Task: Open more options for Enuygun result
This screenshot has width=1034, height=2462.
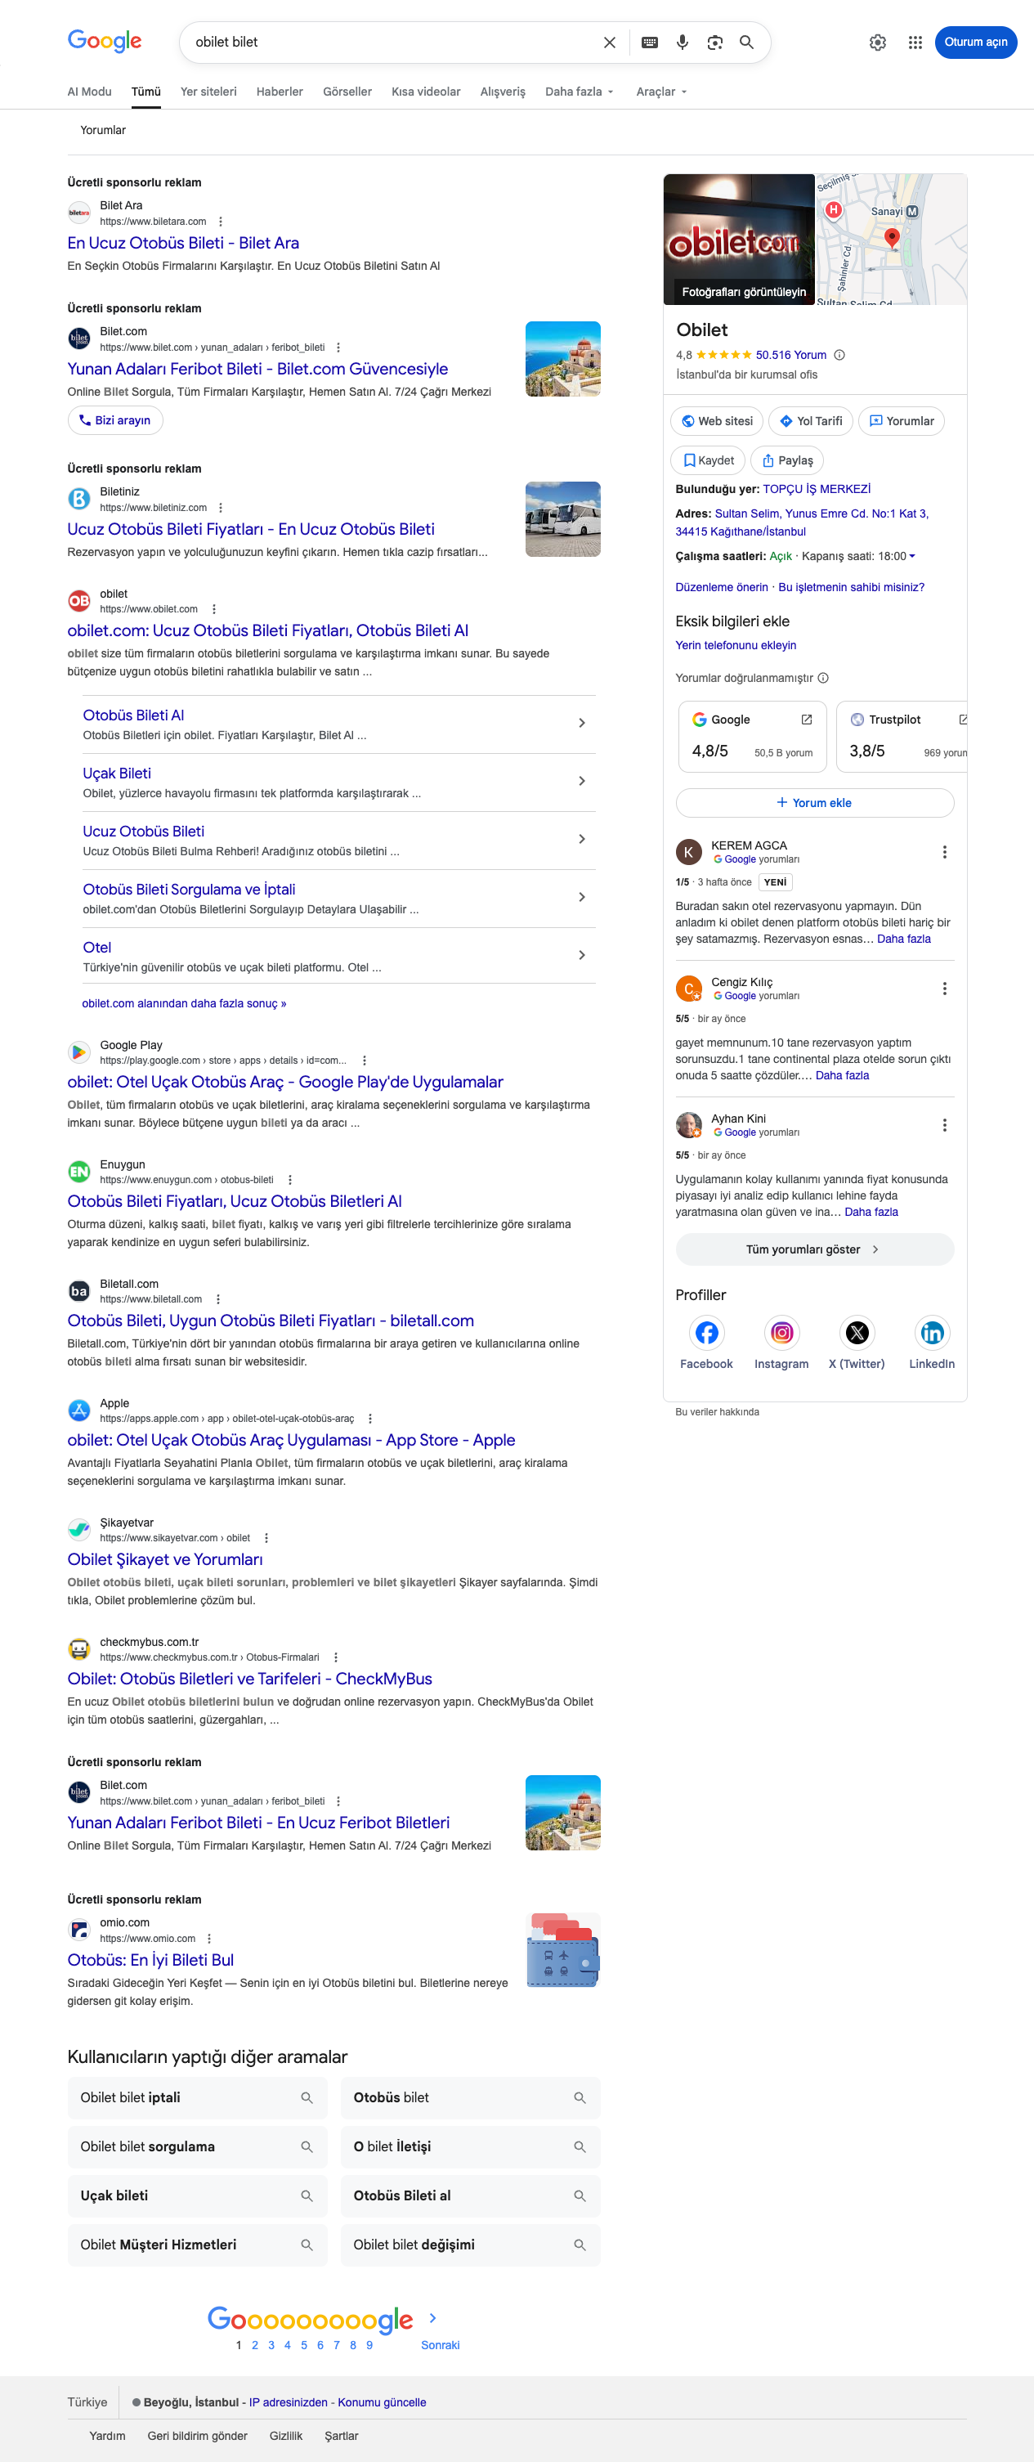Action: click(290, 1181)
